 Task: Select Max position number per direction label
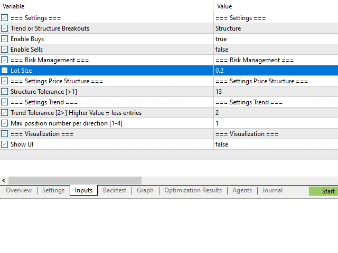click(67, 123)
